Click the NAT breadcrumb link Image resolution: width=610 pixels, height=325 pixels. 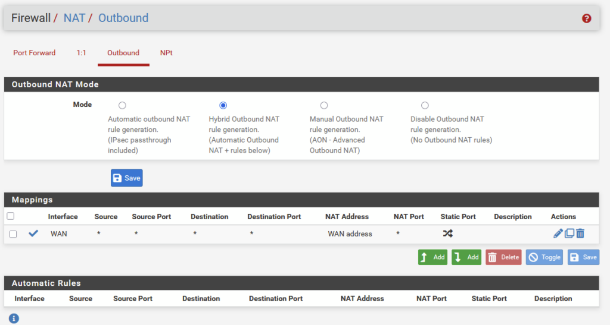pyautogui.click(x=74, y=18)
